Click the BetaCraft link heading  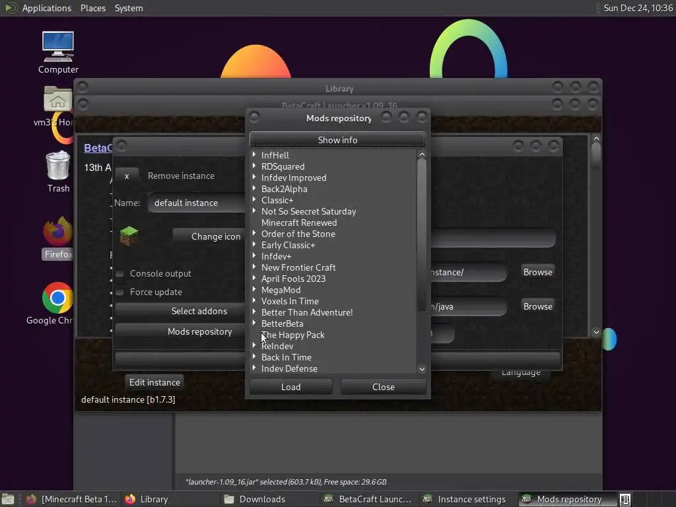[x=98, y=148]
